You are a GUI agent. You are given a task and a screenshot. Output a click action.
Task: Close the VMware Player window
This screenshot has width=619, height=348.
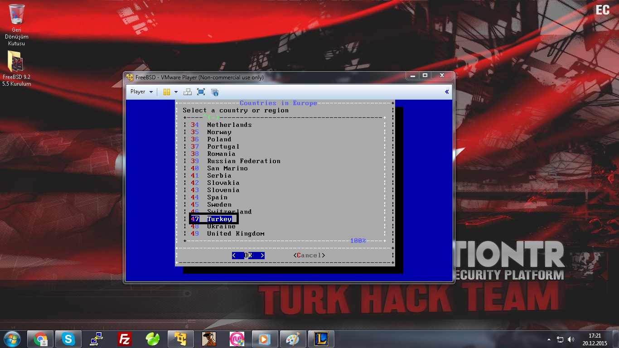tap(442, 76)
